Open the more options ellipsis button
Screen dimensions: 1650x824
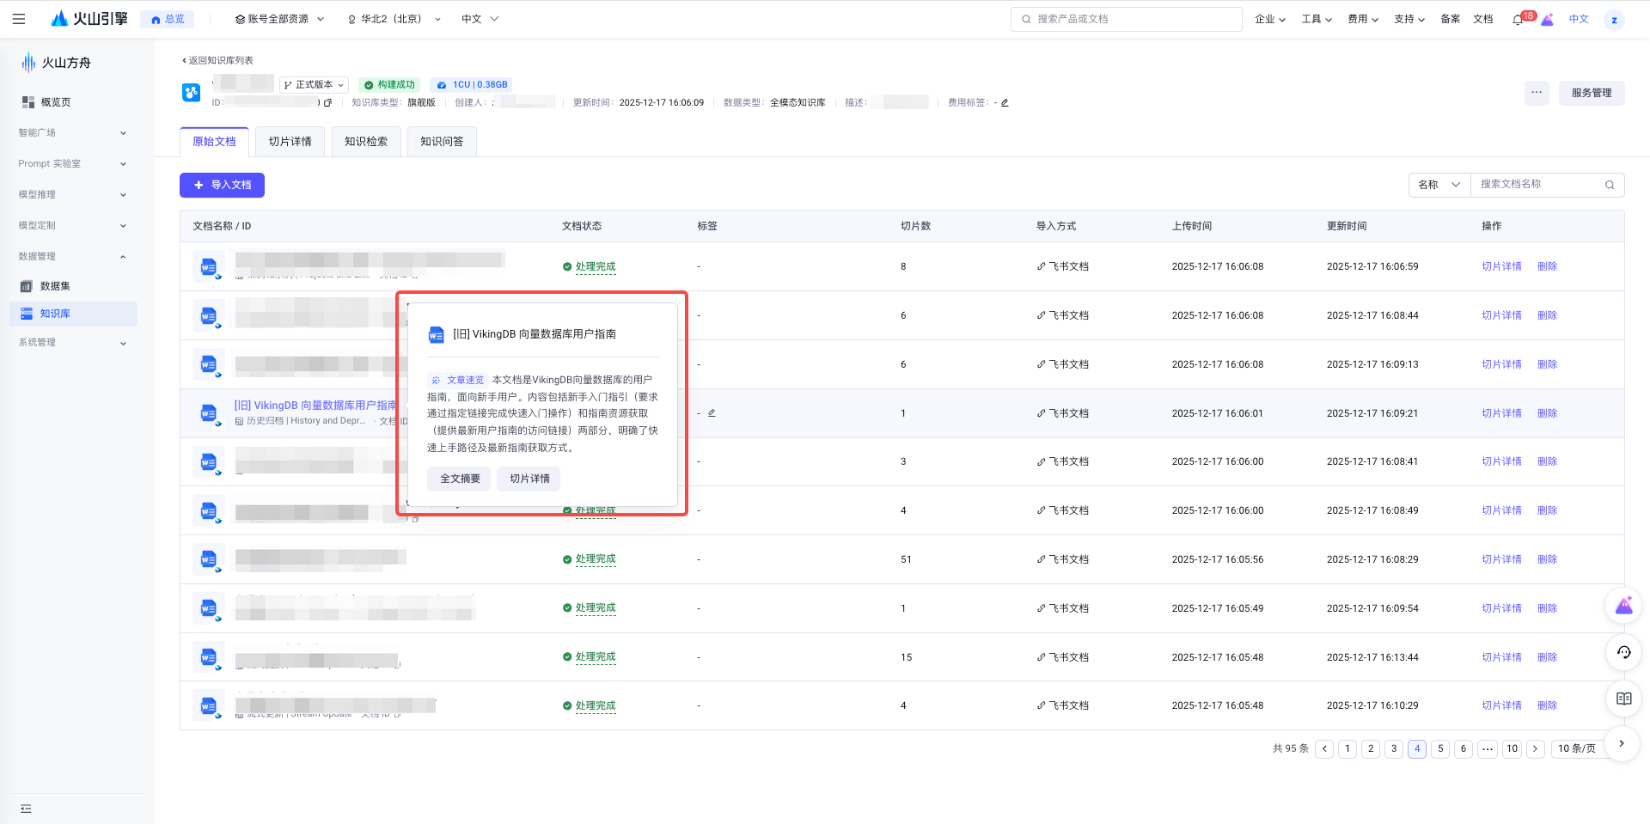[x=1537, y=93]
